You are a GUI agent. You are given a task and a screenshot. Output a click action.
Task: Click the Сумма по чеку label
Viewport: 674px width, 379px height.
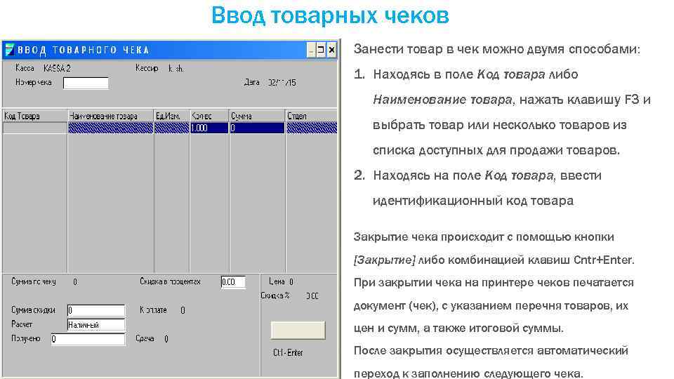click(34, 282)
